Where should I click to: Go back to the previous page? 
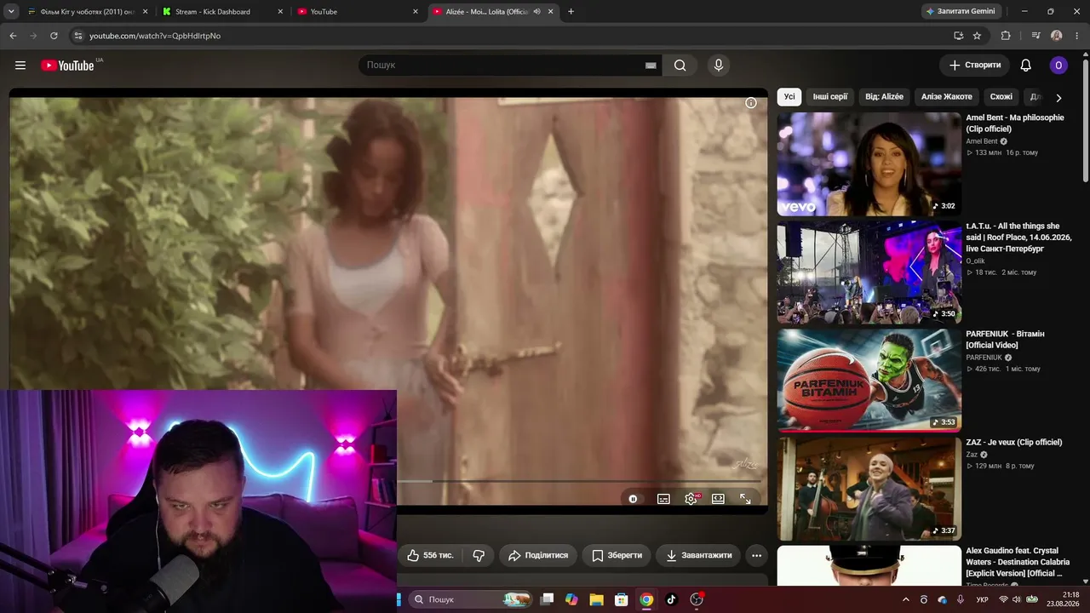click(13, 36)
